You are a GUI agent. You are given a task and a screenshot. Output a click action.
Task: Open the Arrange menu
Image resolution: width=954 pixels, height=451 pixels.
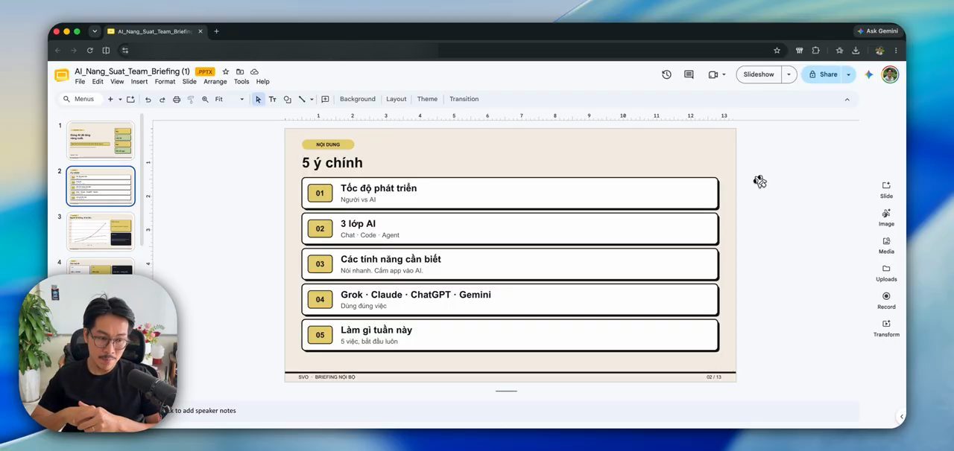pyautogui.click(x=215, y=82)
